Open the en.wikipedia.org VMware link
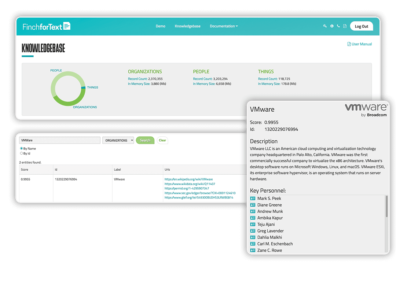 pos(189,179)
